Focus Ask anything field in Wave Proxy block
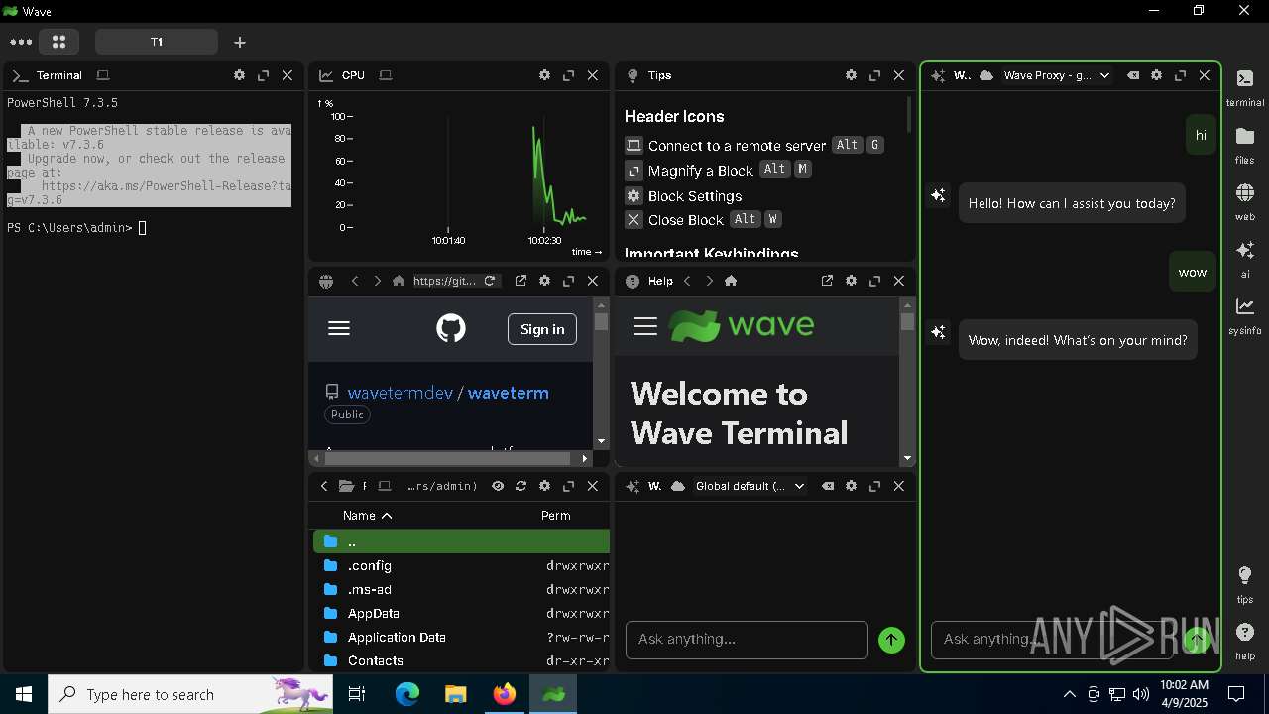This screenshot has width=1269, height=714. click(1051, 640)
